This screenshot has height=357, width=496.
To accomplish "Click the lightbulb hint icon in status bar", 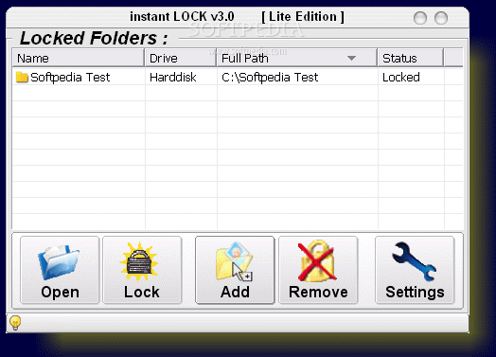I will click(x=15, y=323).
